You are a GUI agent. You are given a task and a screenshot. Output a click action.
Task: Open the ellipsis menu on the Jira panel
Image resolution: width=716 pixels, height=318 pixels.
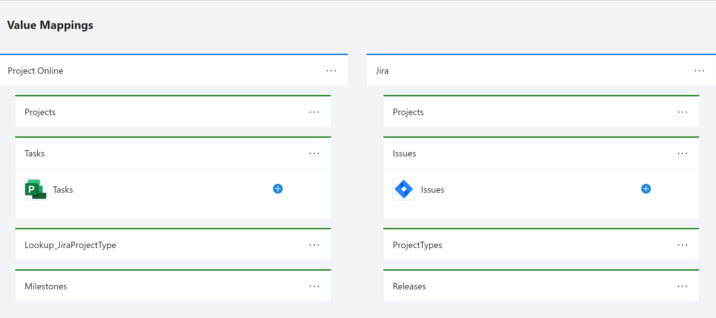tap(699, 71)
